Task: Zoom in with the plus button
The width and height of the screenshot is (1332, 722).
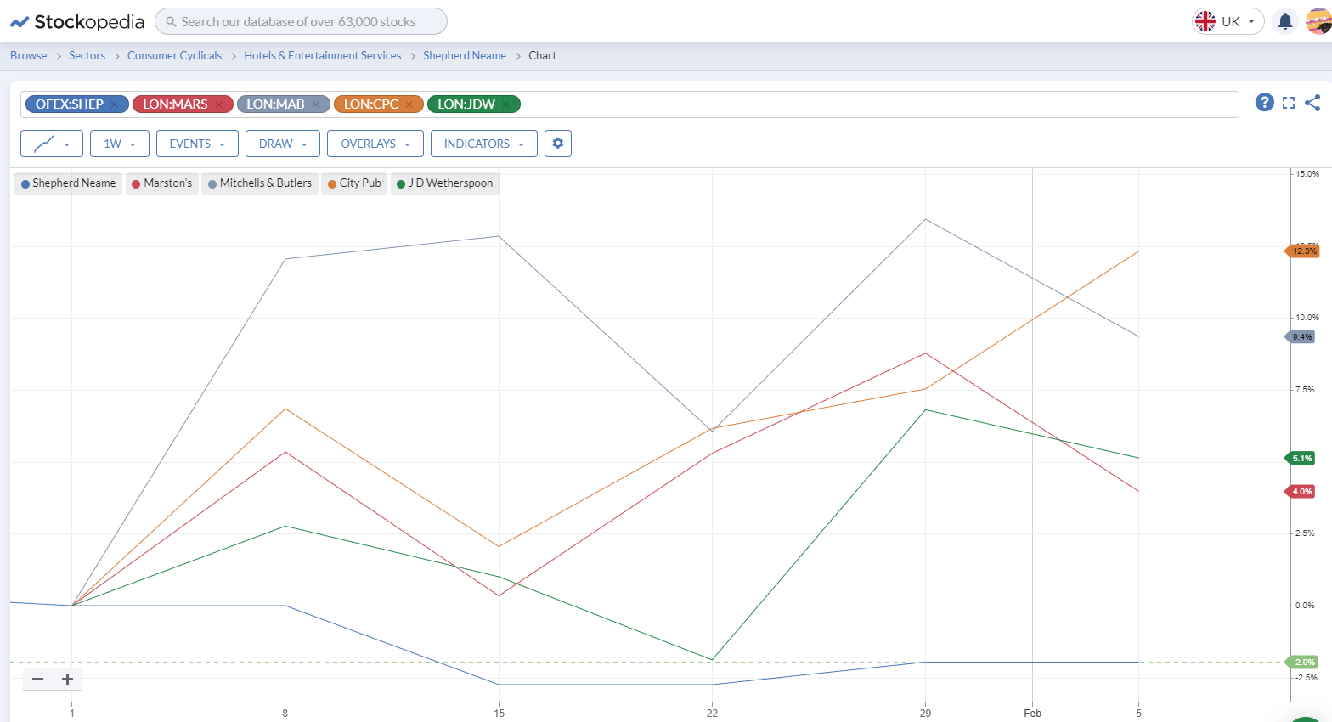Action: 68,679
